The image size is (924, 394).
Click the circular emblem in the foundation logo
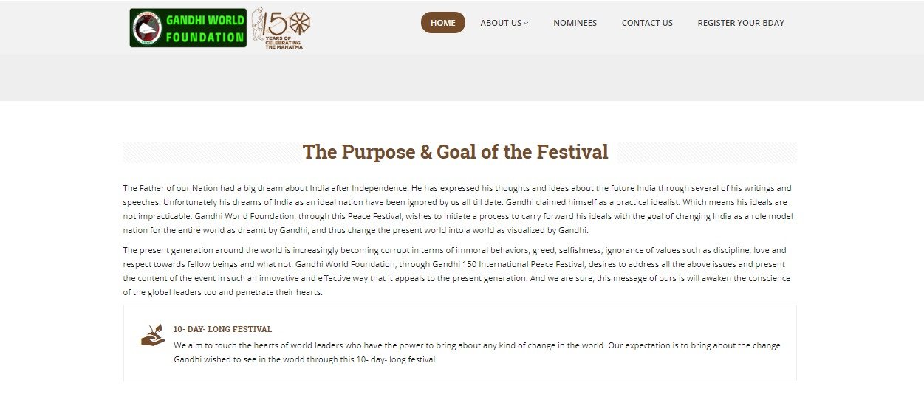click(146, 29)
